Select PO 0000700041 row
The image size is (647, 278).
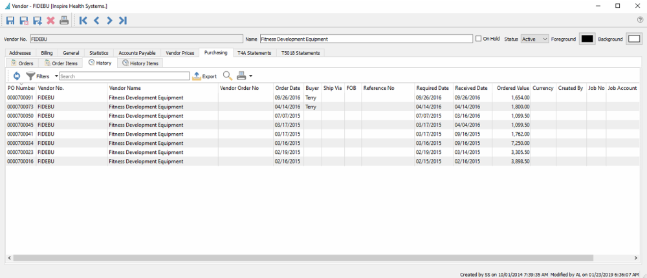(323, 134)
